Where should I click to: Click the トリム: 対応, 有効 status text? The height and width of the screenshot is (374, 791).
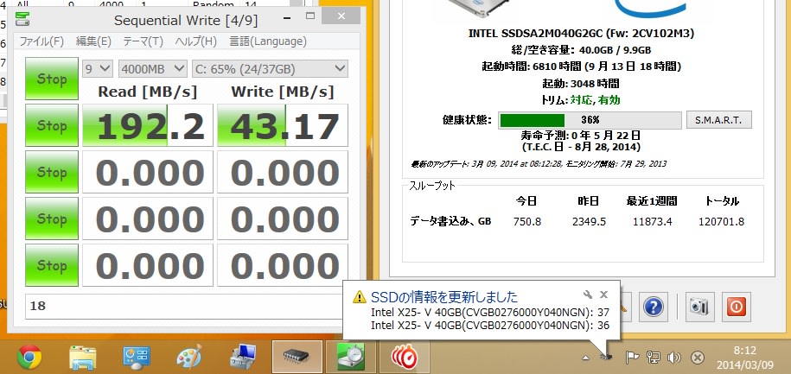coord(580,100)
